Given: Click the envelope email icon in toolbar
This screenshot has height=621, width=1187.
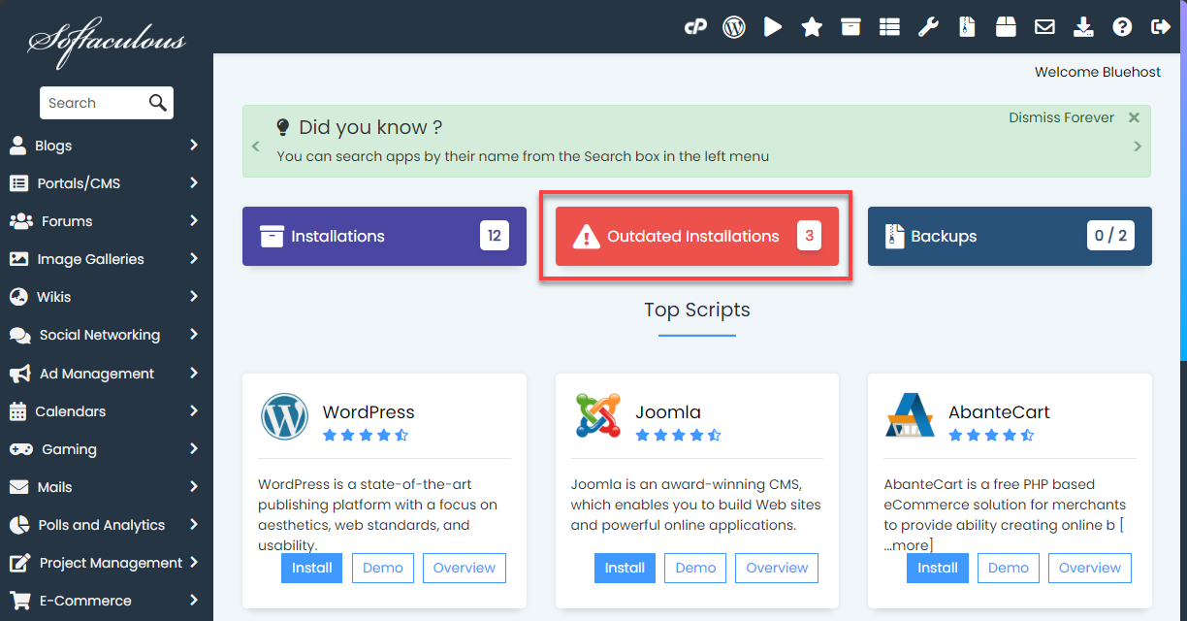Looking at the screenshot, I should (1044, 27).
